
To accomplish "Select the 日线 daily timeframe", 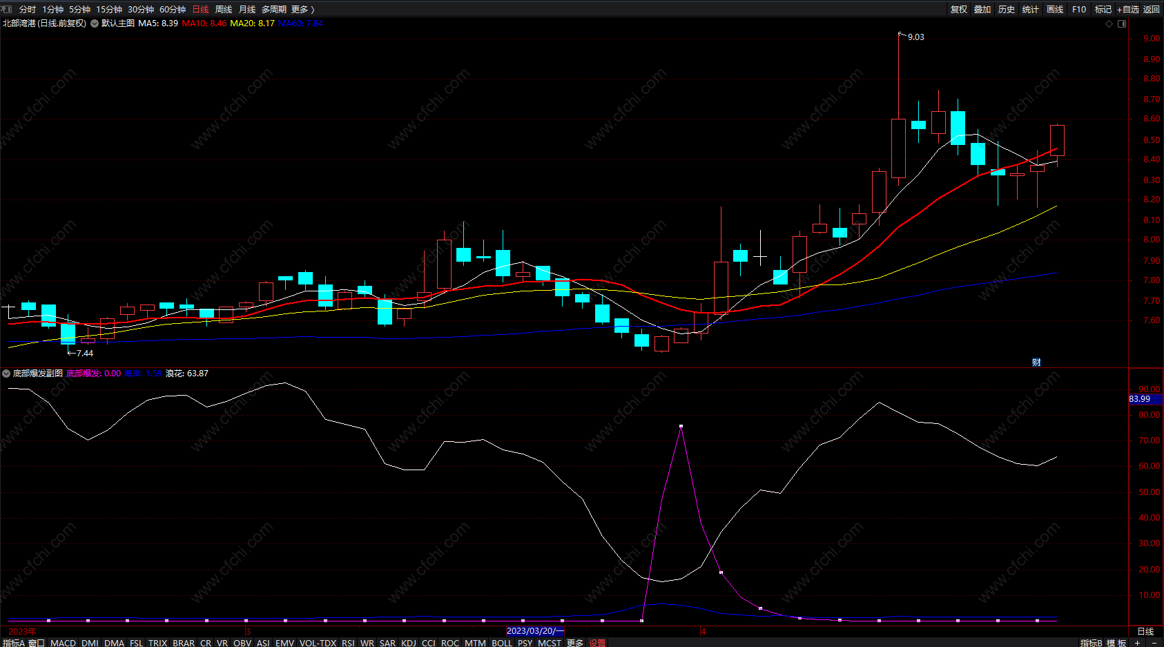I will 200,10.
